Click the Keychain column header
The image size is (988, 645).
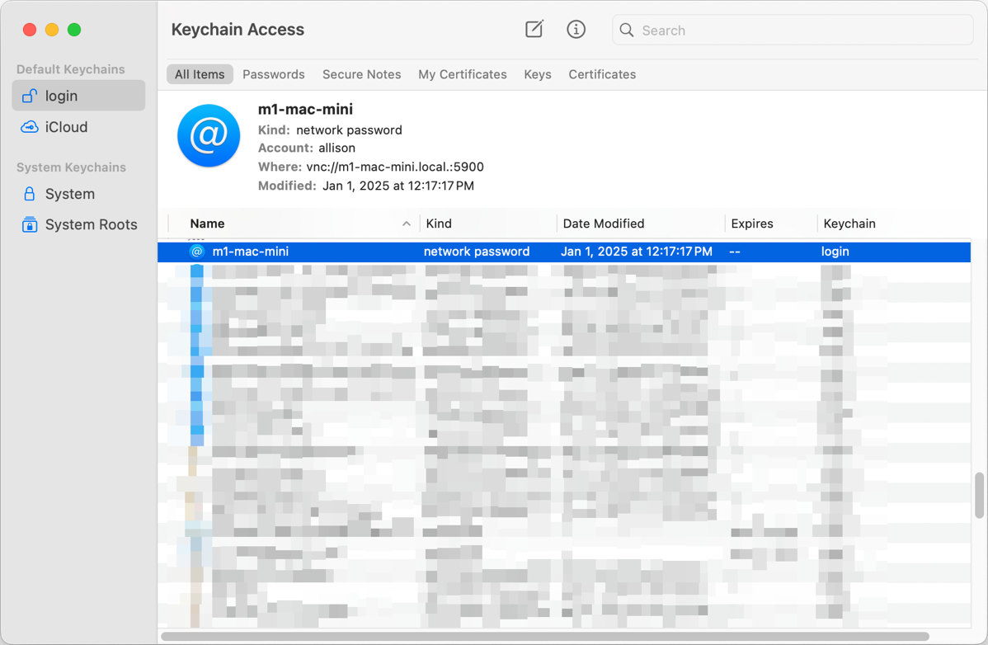pyautogui.click(x=849, y=224)
